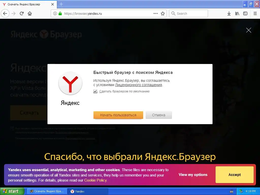Click the text Спасибо, что выбрали Яндекс.Браузер
The image size is (260, 195).
pos(130,157)
